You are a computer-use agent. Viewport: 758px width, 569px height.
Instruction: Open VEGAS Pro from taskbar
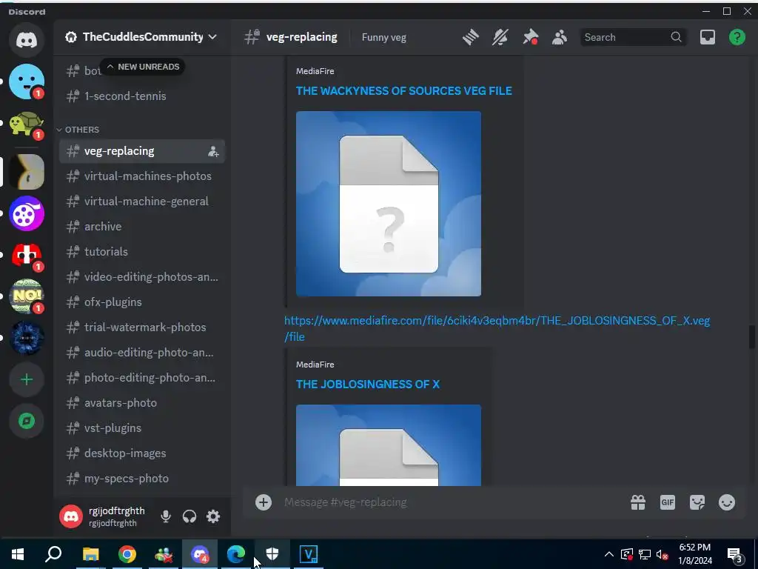pos(309,554)
